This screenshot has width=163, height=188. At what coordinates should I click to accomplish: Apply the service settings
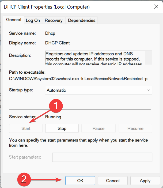click(x=145, y=181)
